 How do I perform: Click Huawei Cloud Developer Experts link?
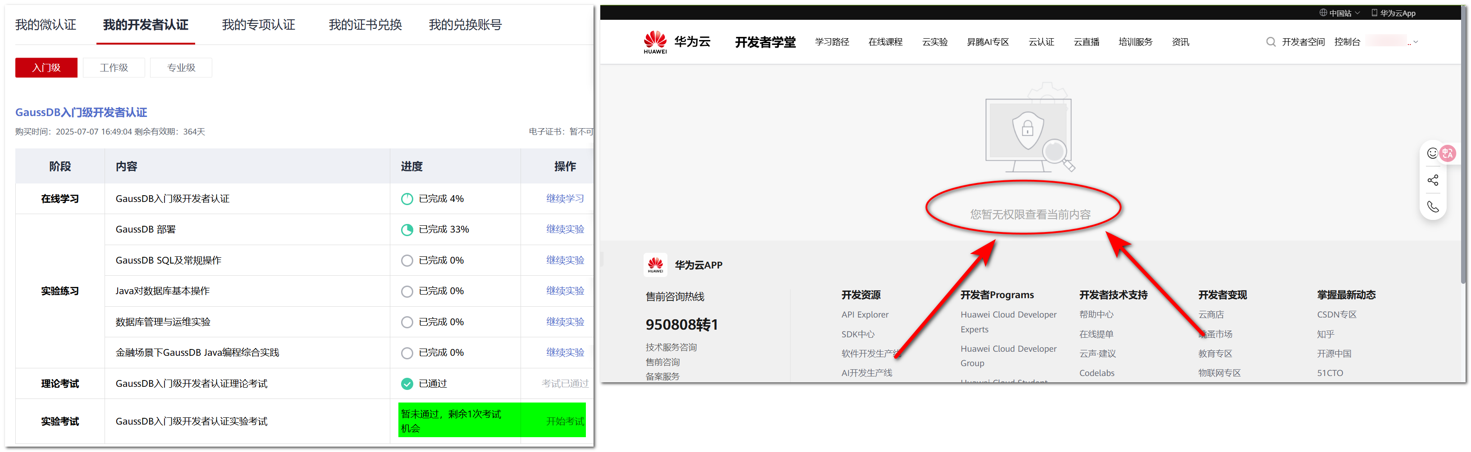click(x=1009, y=322)
